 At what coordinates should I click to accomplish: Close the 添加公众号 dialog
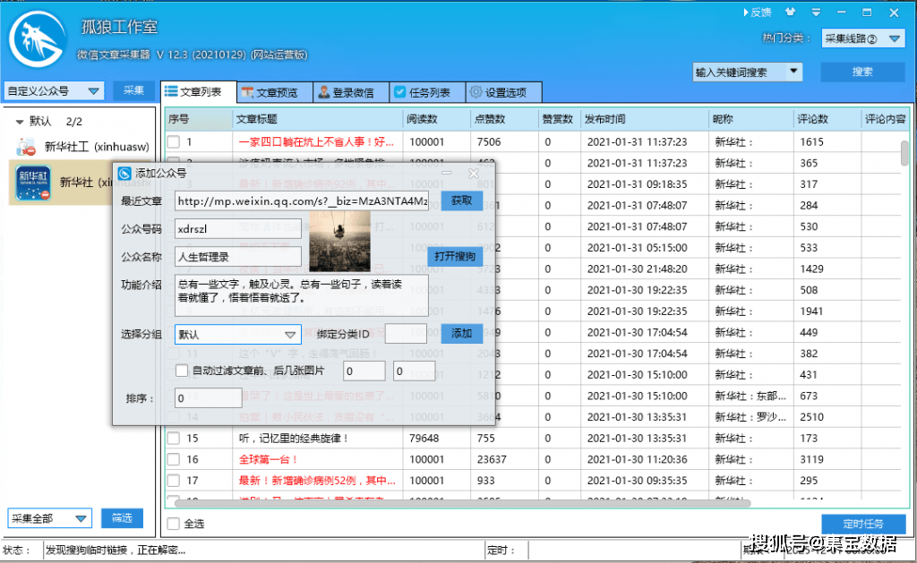click(x=474, y=173)
